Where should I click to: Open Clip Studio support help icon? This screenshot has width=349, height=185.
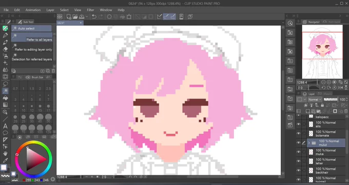pyautogui.click(x=190, y=17)
